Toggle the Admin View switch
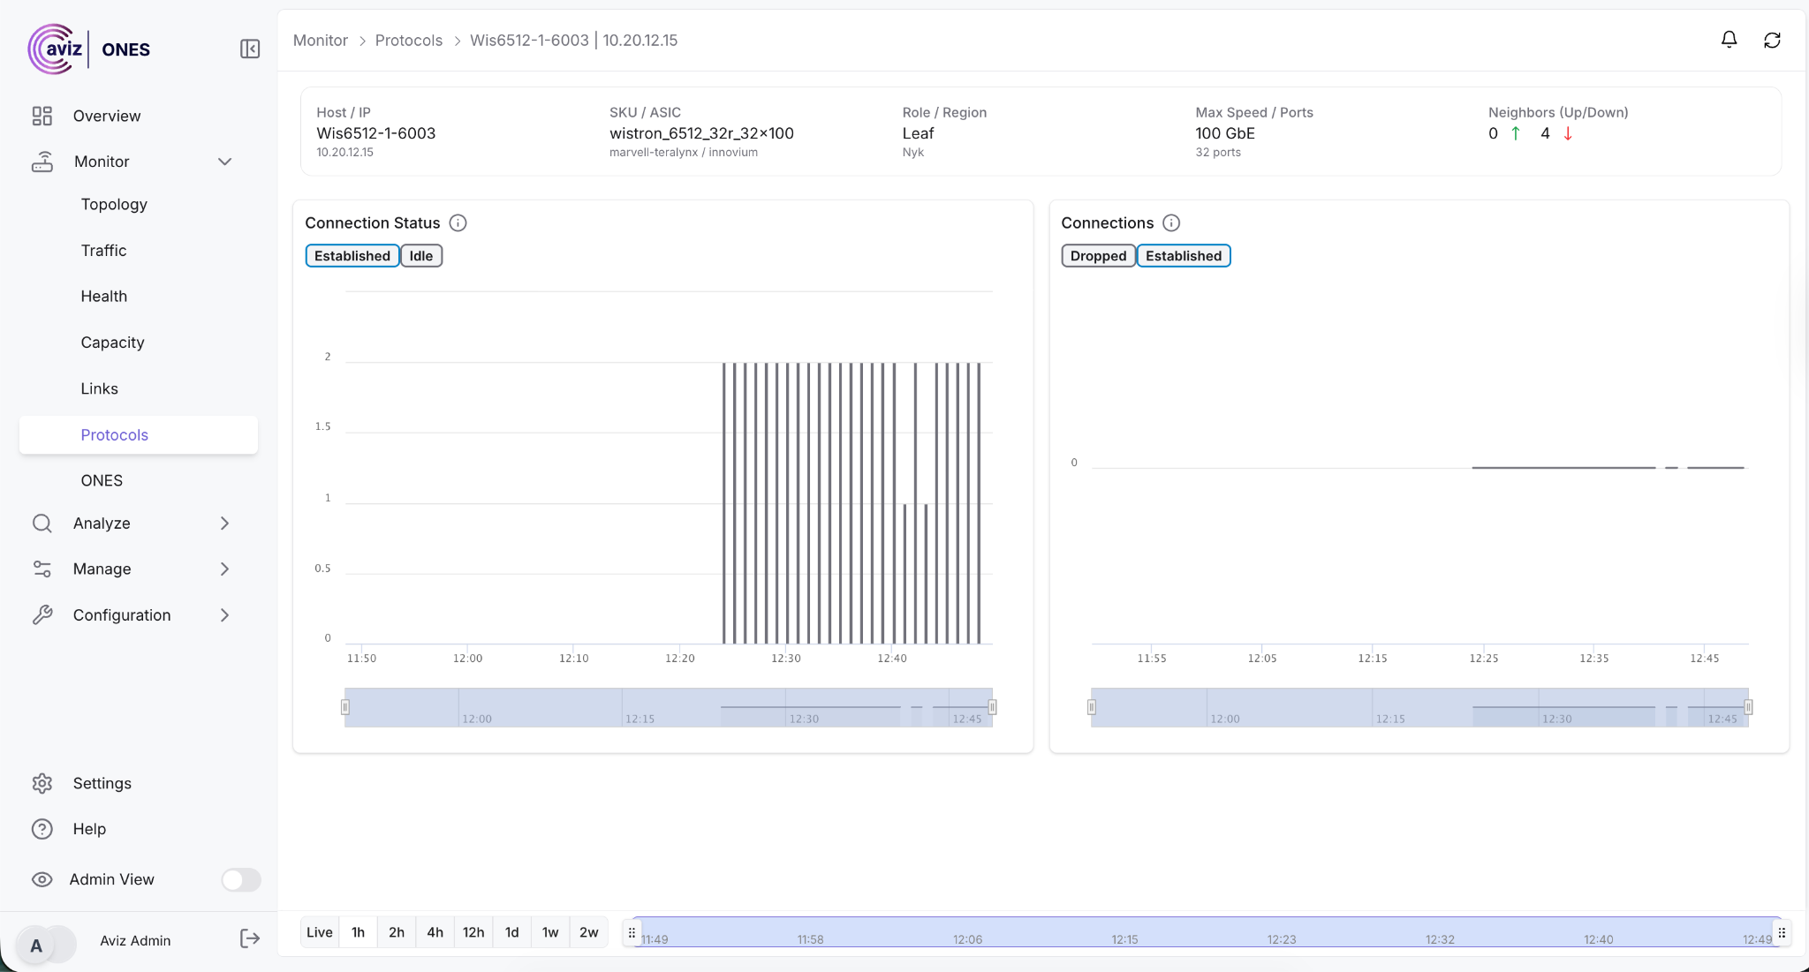Viewport: 1809px width, 972px height. point(240,879)
